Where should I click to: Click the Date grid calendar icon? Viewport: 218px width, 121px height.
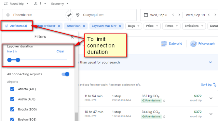point(164,44)
